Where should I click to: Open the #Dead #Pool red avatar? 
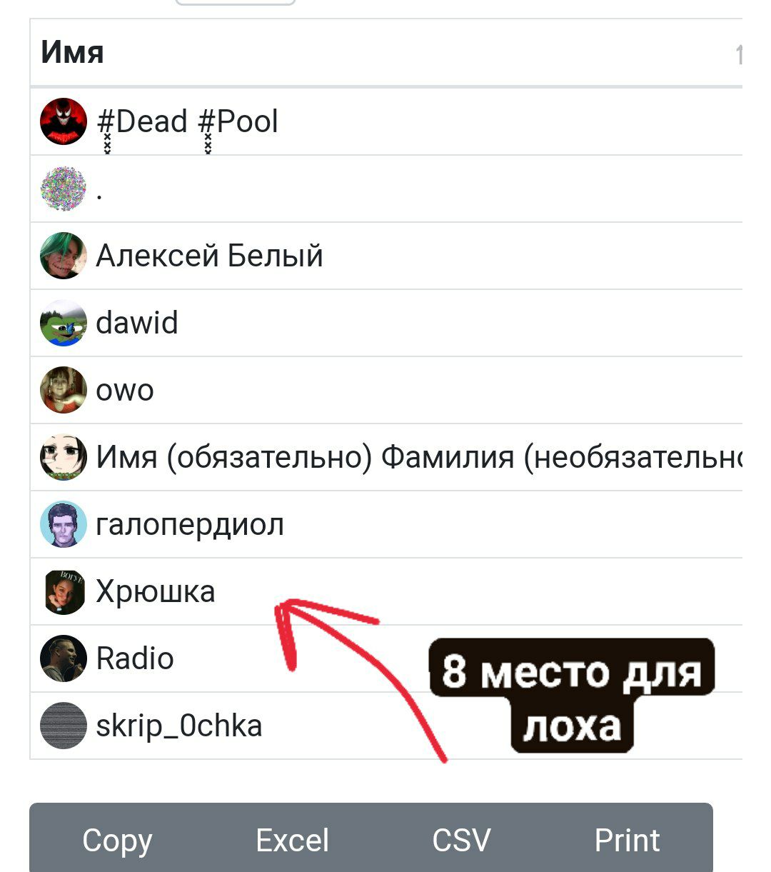pyautogui.click(x=63, y=121)
